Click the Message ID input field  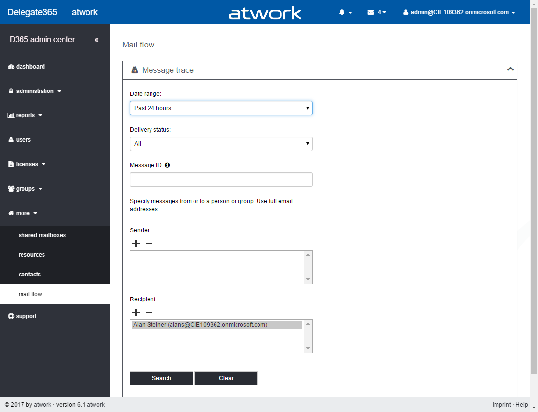point(221,180)
